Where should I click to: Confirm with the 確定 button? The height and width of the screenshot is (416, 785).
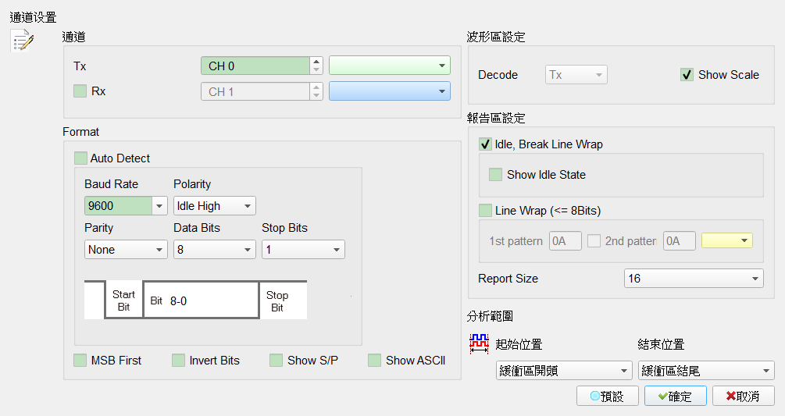[x=676, y=396]
